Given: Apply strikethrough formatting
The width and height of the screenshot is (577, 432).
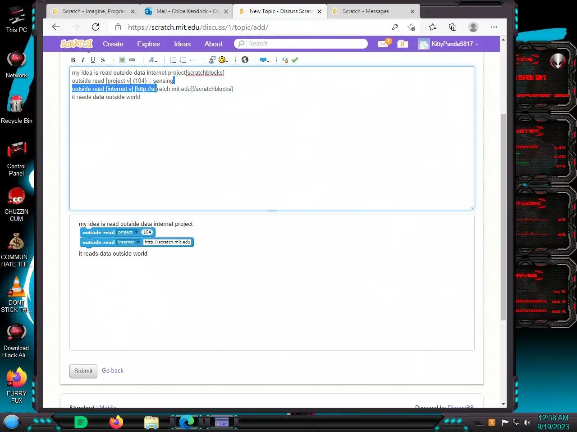Looking at the screenshot, I should pyautogui.click(x=103, y=60).
